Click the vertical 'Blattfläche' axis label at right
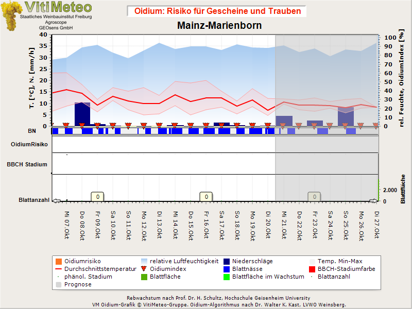Viewport: 412px width, 309px height. point(403,189)
